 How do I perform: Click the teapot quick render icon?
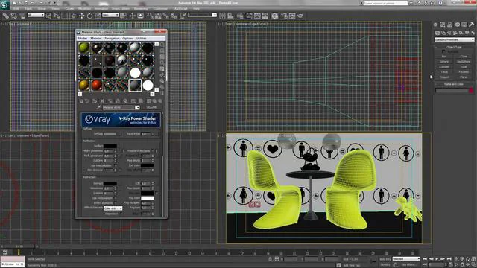300,16
